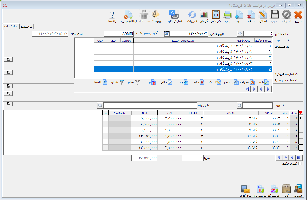Open the calendar picker beside تاریخ فاکتور

tap(167, 34)
